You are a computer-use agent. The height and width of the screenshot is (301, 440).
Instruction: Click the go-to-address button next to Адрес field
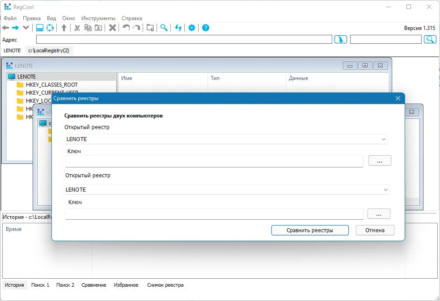[341, 39]
